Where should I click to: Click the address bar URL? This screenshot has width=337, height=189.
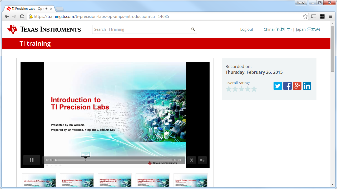click(x=101, y=17)
